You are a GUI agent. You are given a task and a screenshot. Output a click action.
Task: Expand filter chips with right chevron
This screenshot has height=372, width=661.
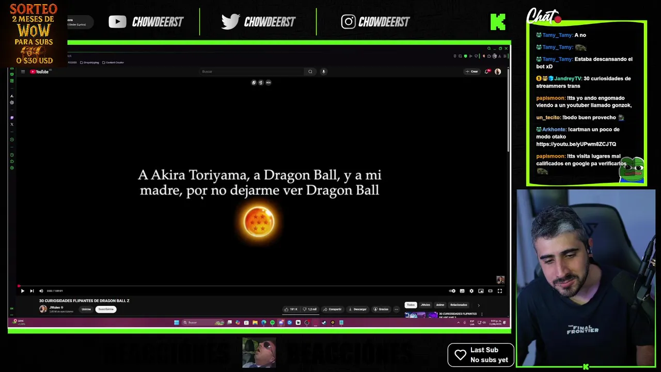click(x=478, y=305)
